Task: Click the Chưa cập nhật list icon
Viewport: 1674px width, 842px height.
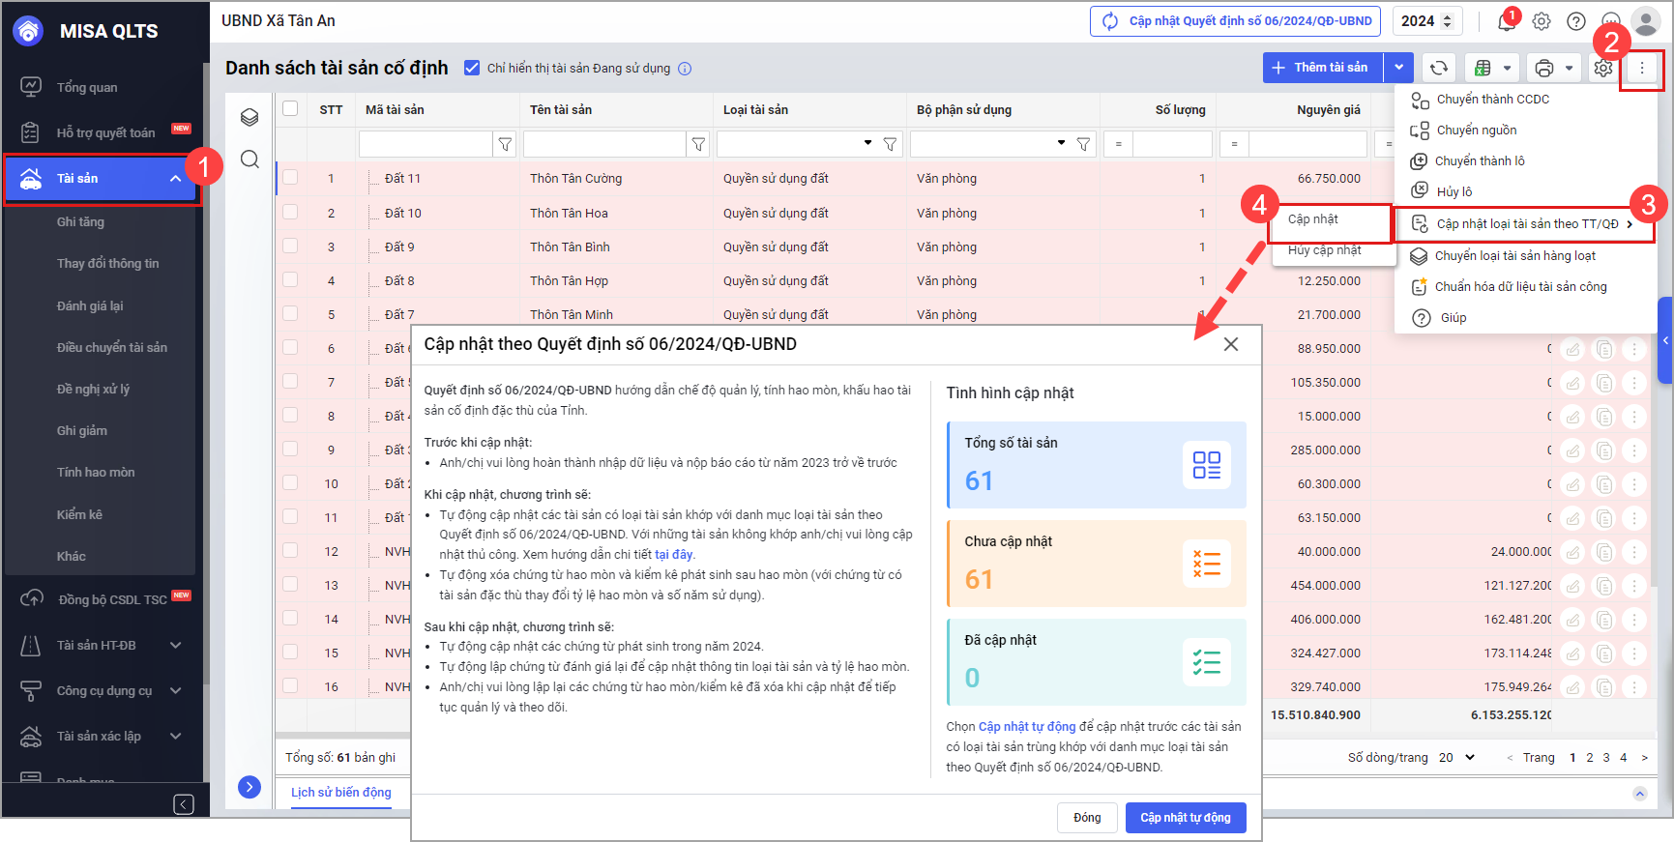Action: pyautogui.click(x=1207, y=564)
